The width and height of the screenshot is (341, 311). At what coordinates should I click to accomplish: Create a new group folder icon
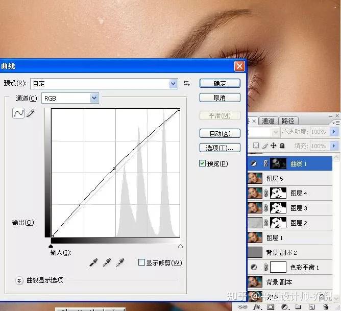pyautogui.click(x=298, y=307)
